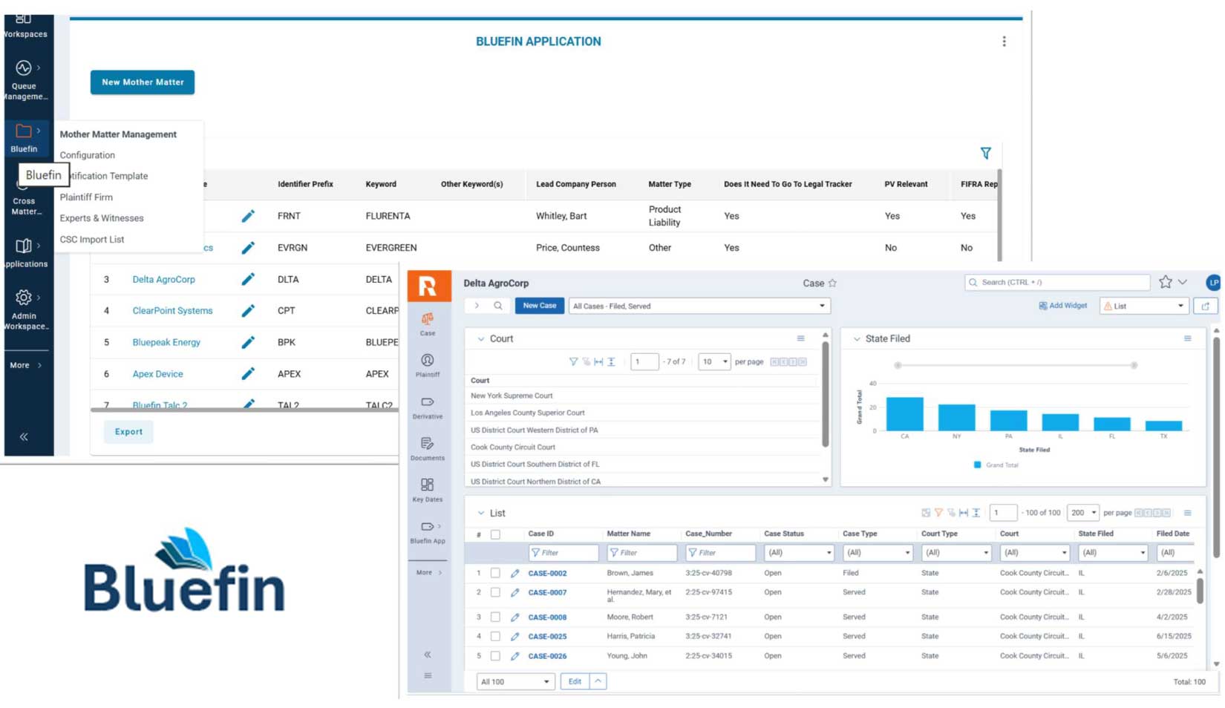Open the Court widget hamburger menu

(800, 338)
